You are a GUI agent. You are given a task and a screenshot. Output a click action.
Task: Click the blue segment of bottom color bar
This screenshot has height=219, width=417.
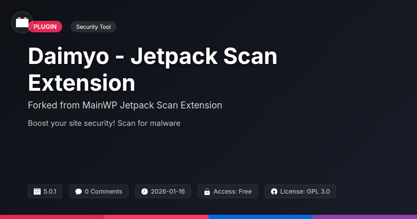click(x=261, y=217)
